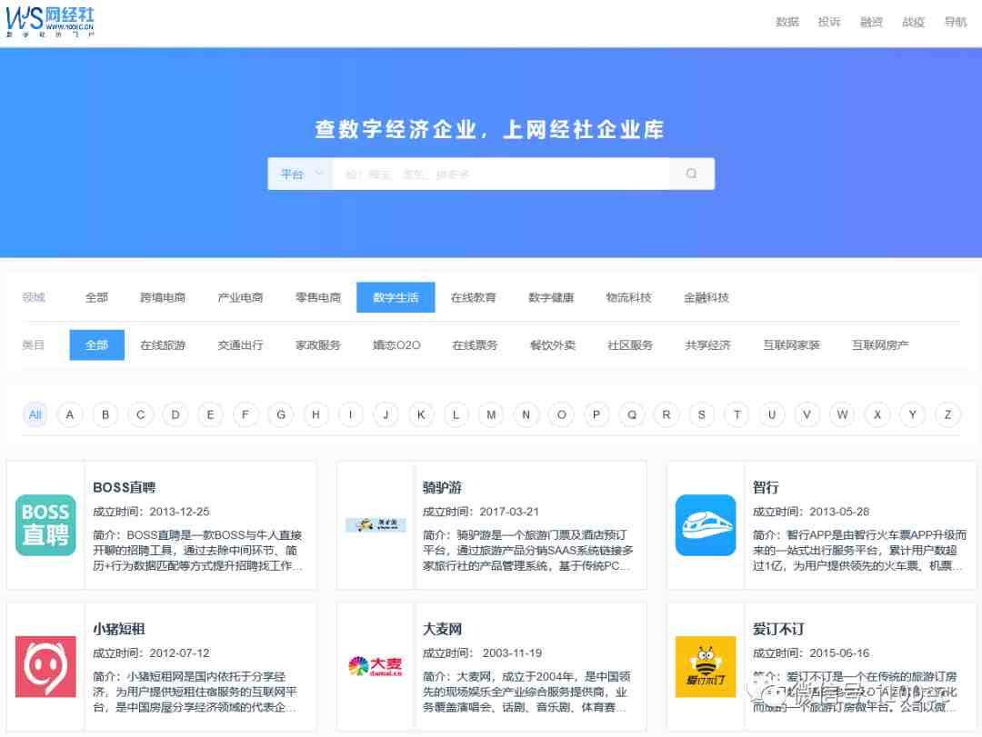Click 成立时间: 2003-11-19 text

pyautogui.click(x=482, y=653)
